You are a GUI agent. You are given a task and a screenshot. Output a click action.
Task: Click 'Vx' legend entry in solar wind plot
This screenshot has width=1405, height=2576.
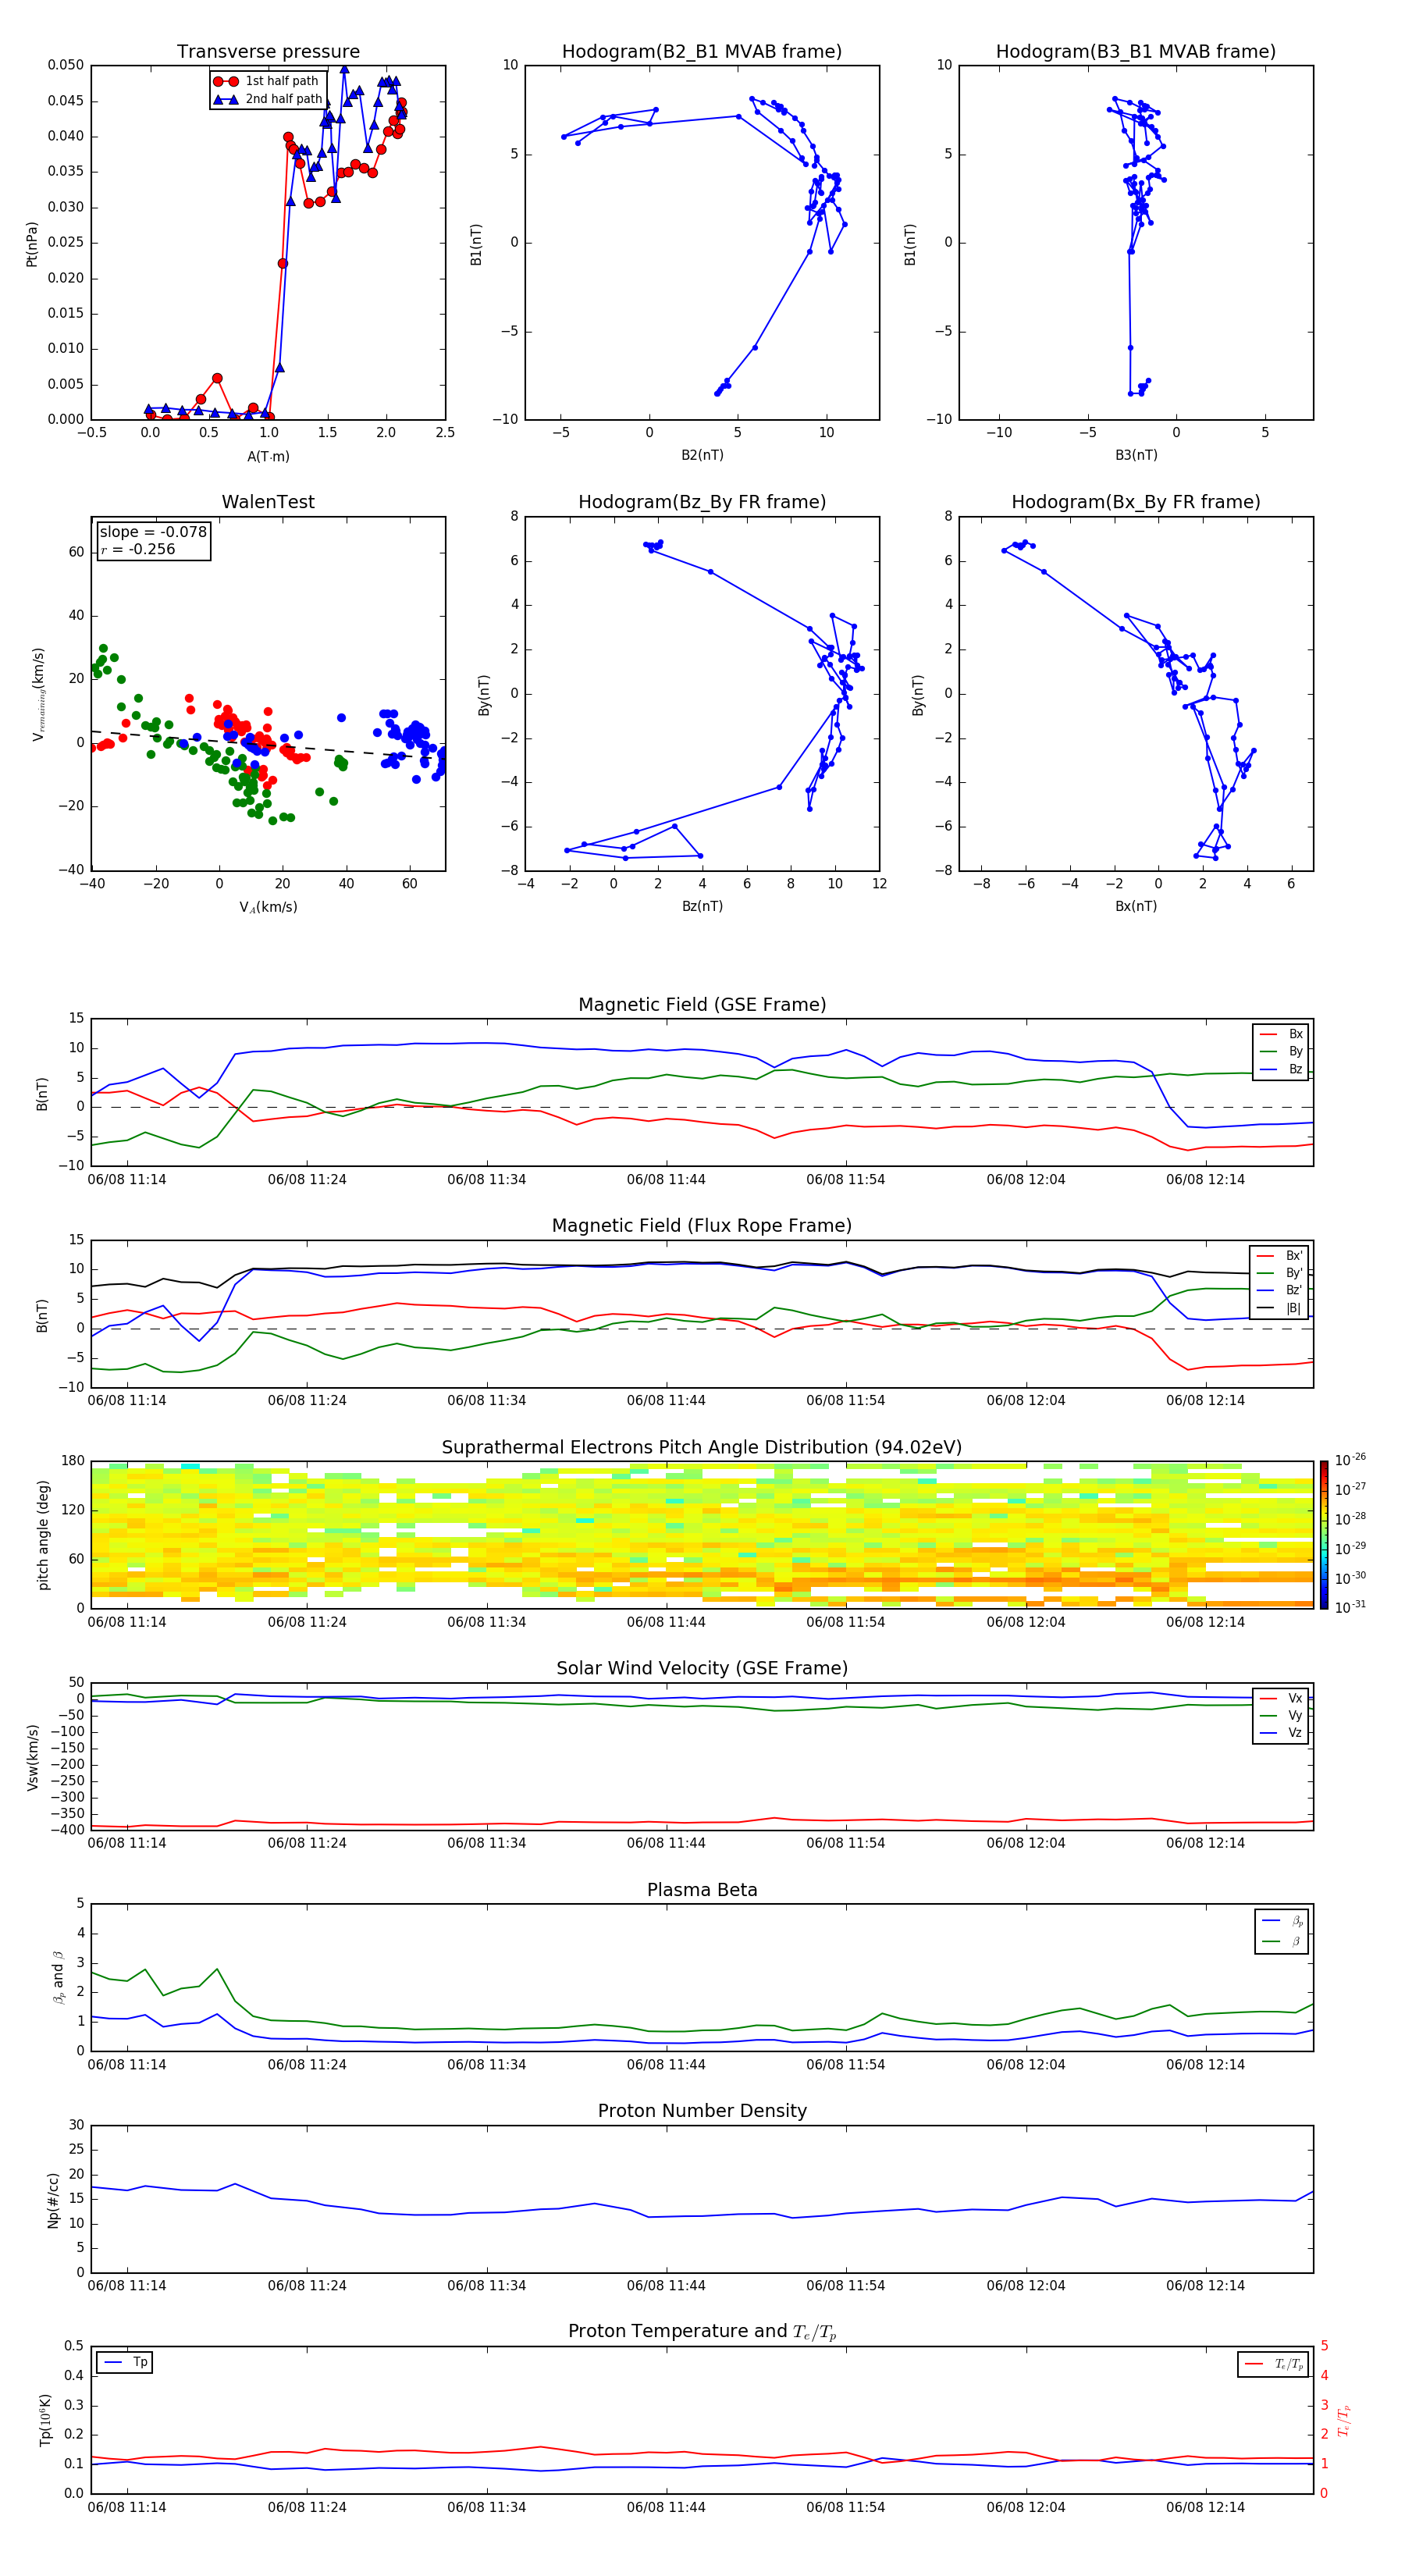[x=1282, y=1698]
